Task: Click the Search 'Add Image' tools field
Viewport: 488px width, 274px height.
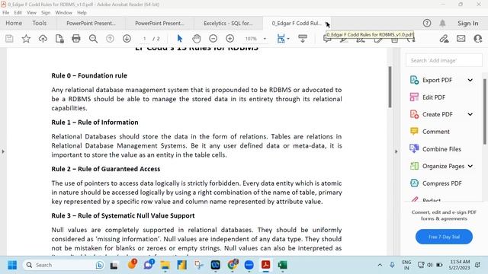Action: pos(444,60)
